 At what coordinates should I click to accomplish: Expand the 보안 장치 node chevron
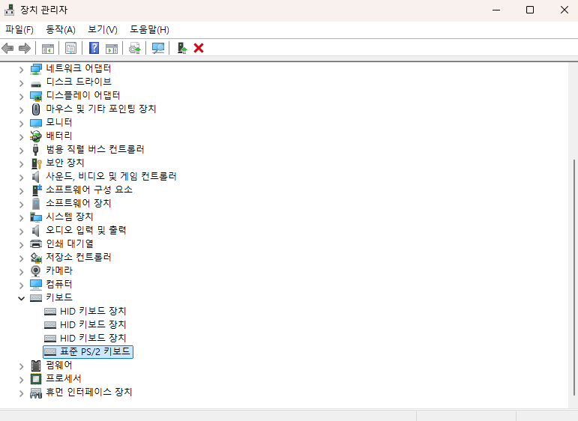point(22,163)
